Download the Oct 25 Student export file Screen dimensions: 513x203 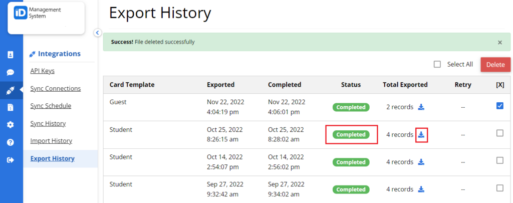[421, 134]
